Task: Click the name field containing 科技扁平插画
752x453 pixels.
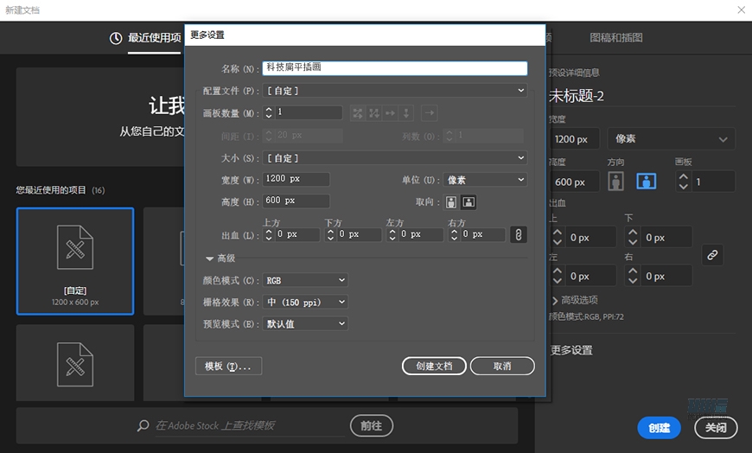Action: click(395, 67)
